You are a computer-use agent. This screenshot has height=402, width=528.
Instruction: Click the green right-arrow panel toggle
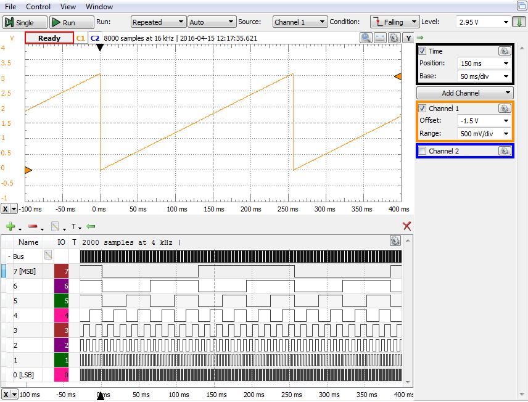pos(420,38)
